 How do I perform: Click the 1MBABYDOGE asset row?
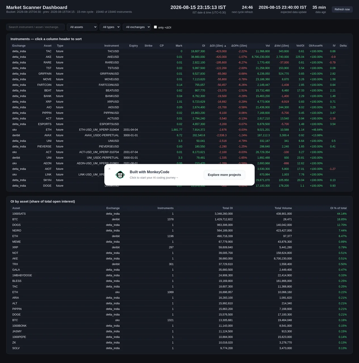[x=179, y=275]
